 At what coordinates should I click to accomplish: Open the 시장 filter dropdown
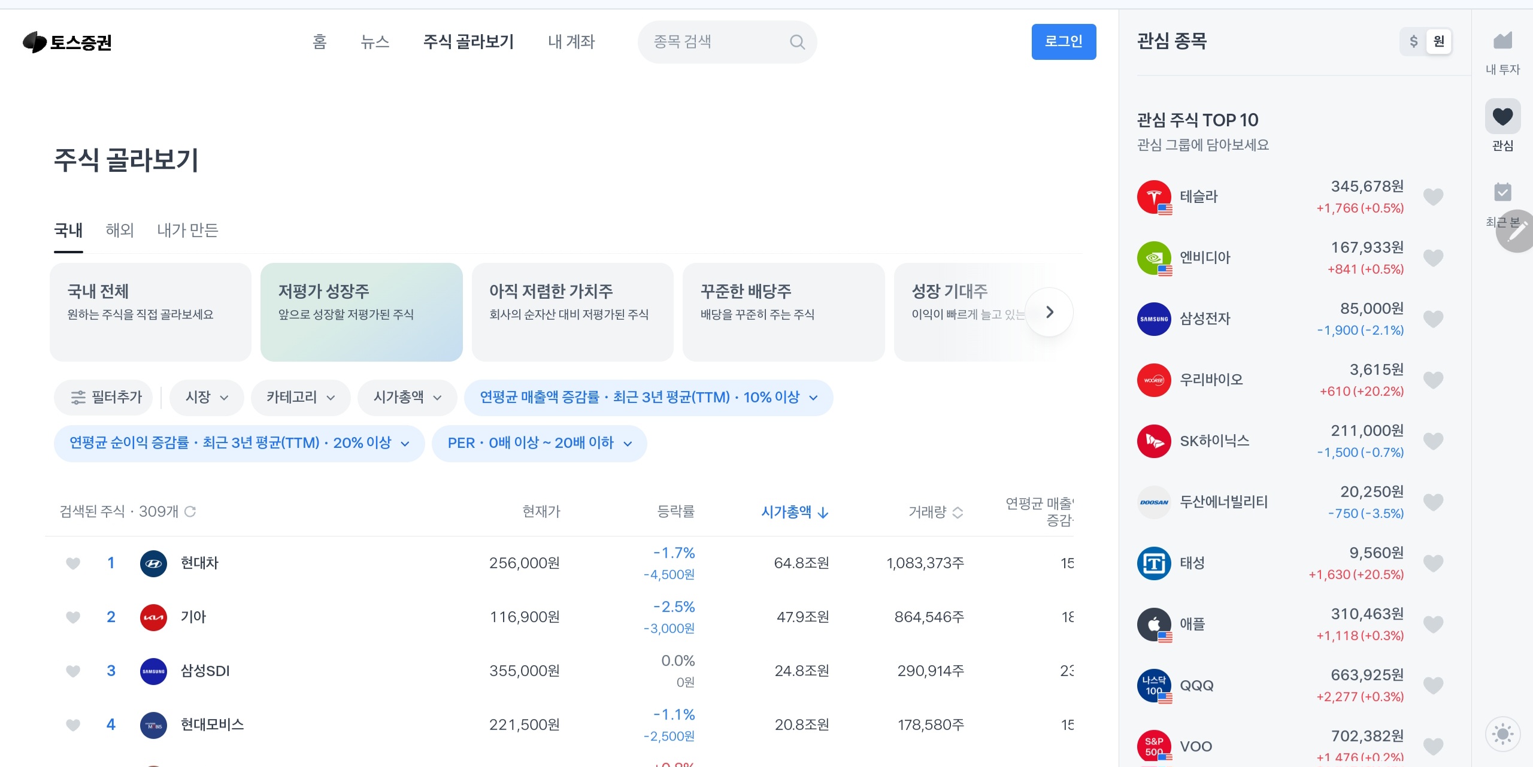pyautogui.click(x=207, y=398)
